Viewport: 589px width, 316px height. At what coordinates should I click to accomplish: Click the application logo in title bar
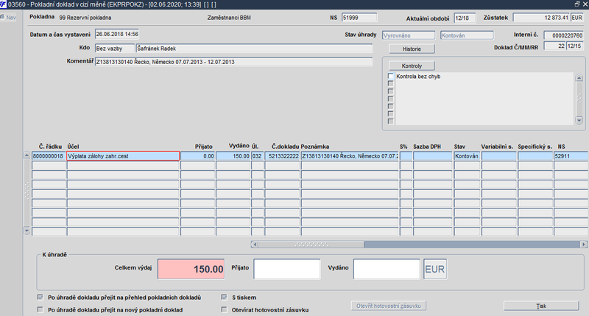[4, 4]
